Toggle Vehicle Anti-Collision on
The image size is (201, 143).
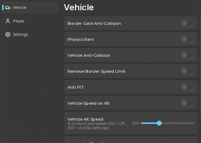188,55
